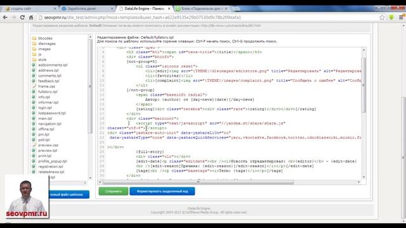Click the folder icon next to bbcodes

point(34,38)
